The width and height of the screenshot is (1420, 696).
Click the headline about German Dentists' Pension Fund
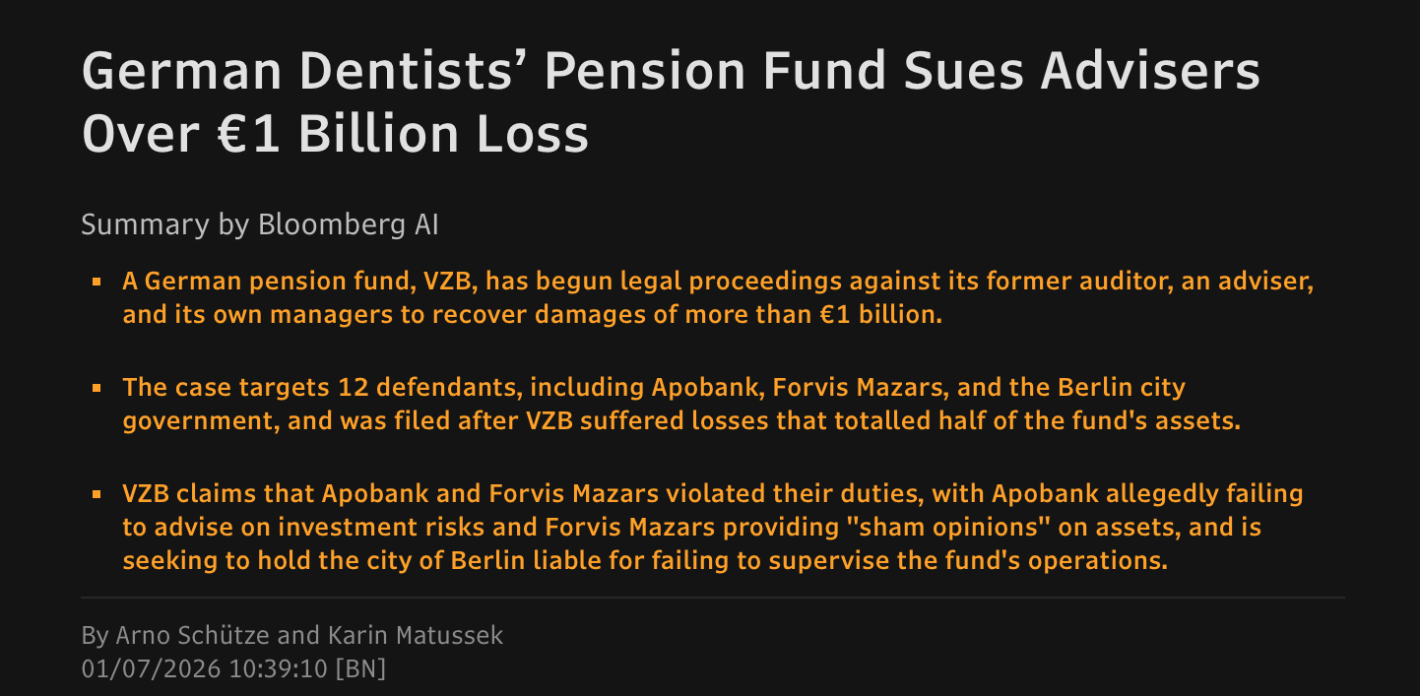click(x=670, y=102)
